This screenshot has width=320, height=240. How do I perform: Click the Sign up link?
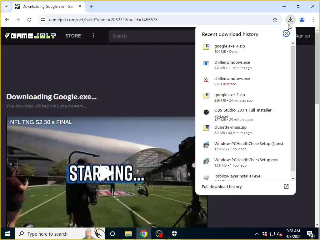[302, 36]
